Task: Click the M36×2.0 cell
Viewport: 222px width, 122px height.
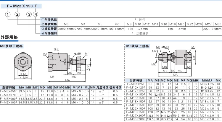Action: [x=207, y=119]
